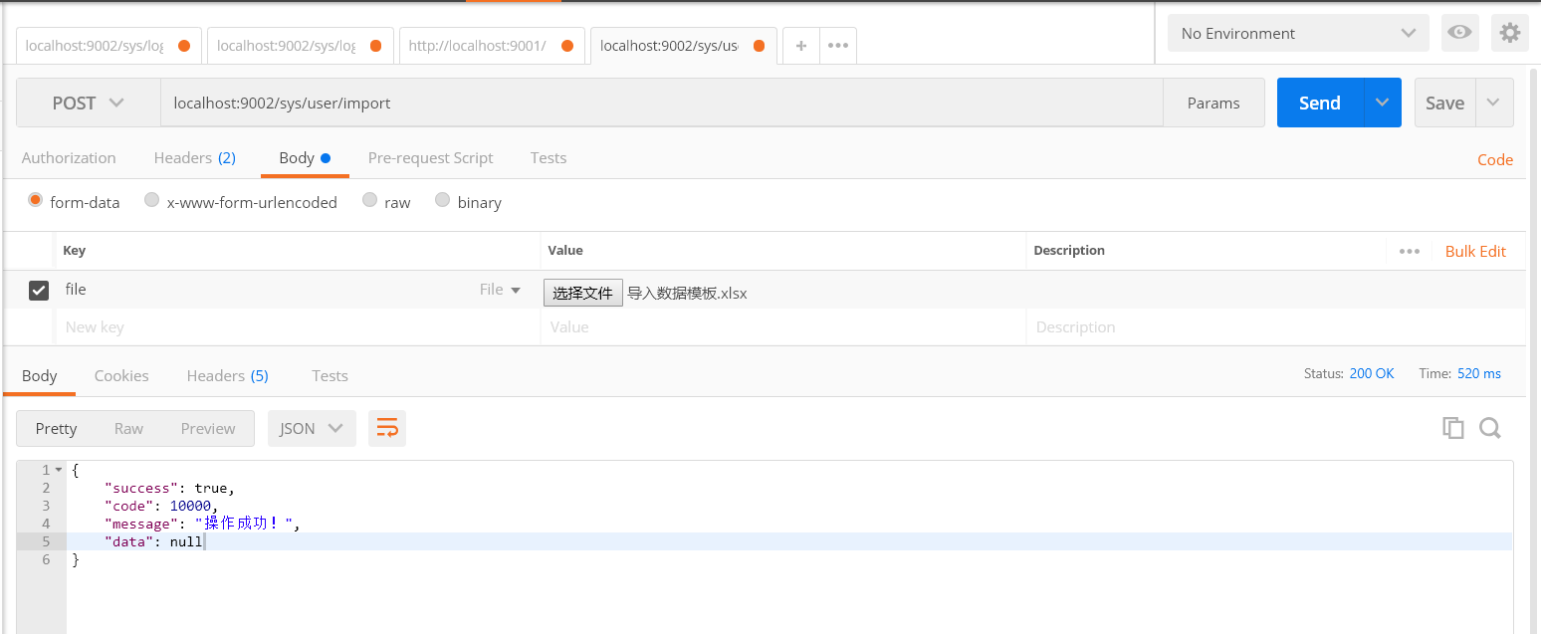The width and height of the screenshot is (1541, 634).
Task: Change the POST method dropdown
Action: [89, 103]
